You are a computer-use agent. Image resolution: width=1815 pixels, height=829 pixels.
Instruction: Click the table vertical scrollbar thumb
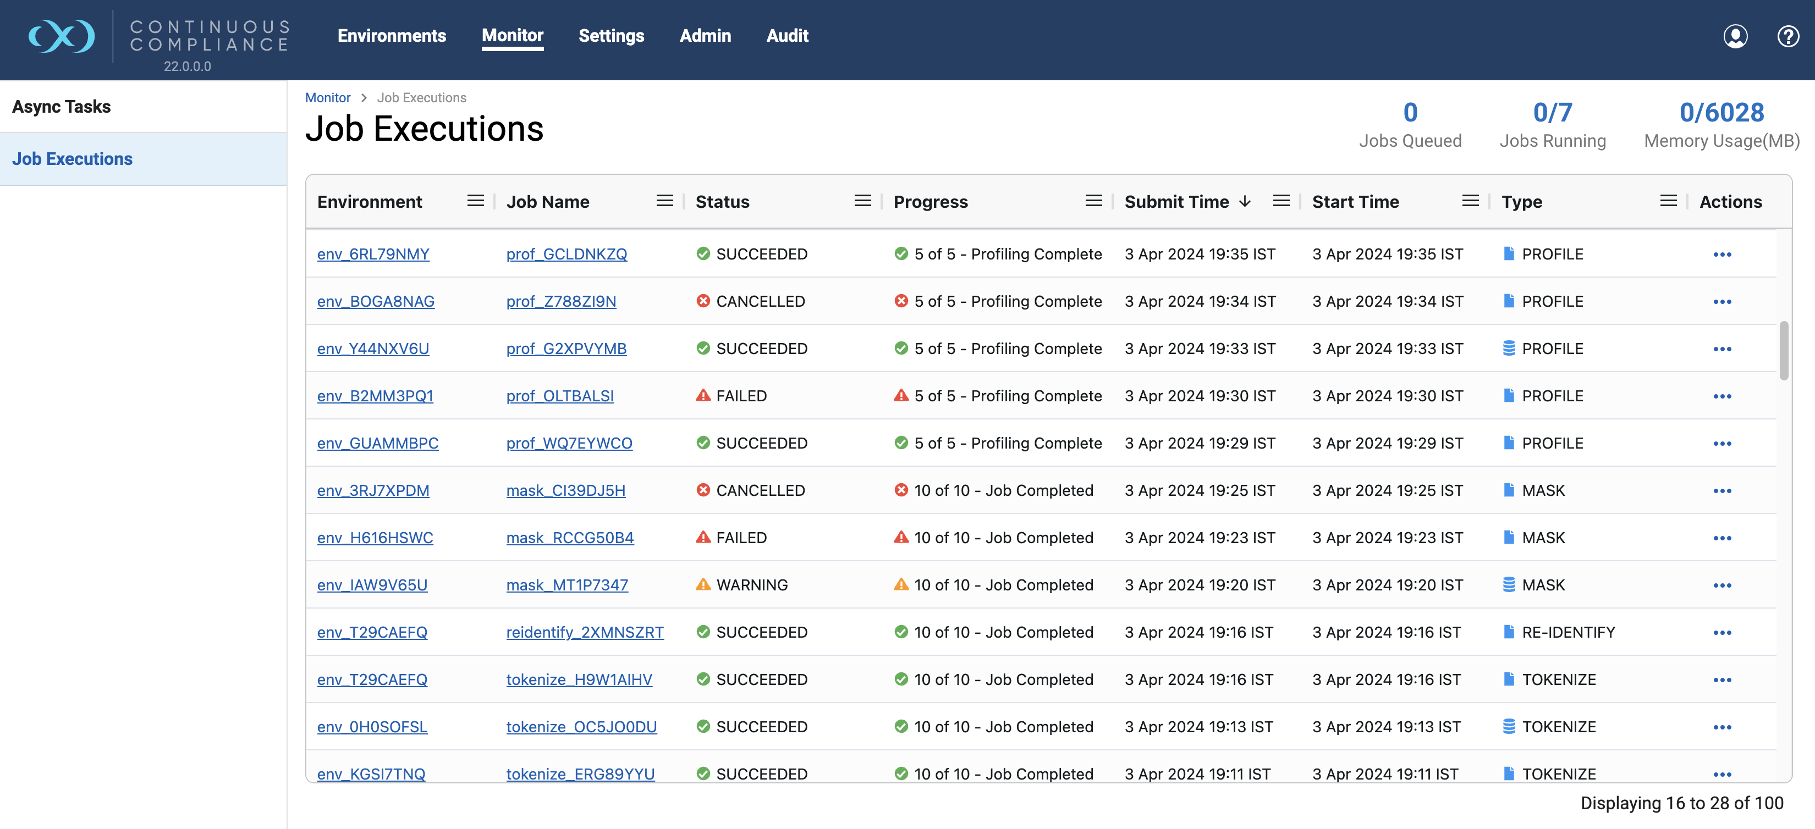coord(1783,350)
